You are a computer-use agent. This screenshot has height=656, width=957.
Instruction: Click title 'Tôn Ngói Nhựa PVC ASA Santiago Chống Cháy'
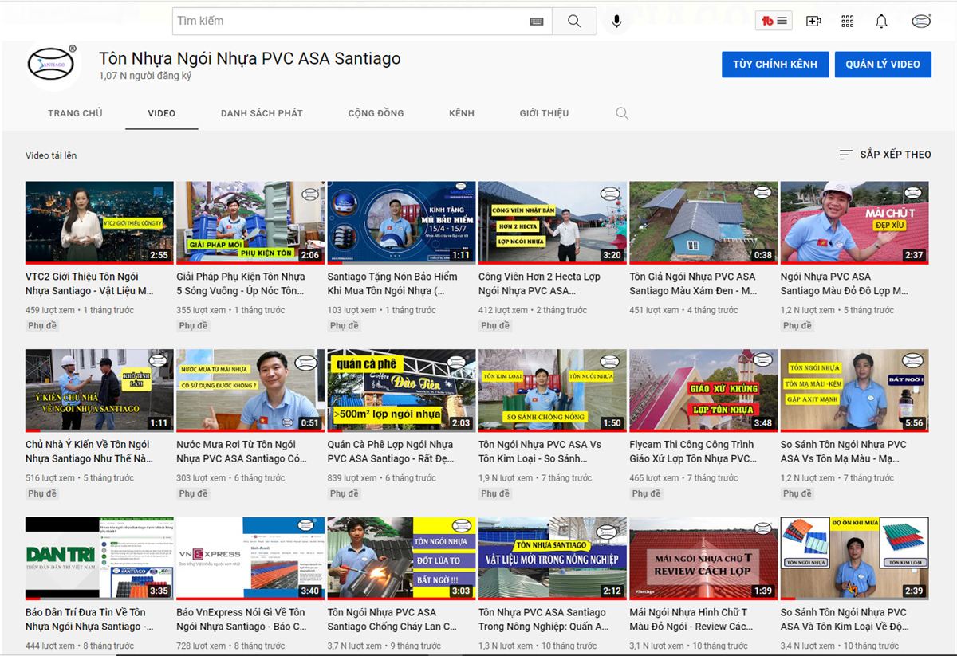392,619
